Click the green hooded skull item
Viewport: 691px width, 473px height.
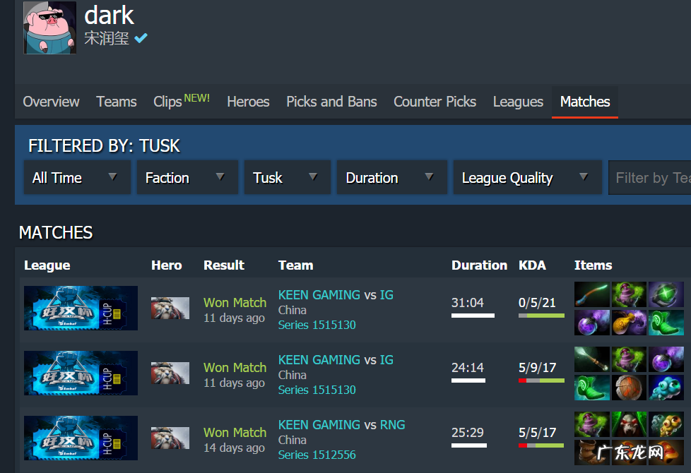click(x=629, y=424)
